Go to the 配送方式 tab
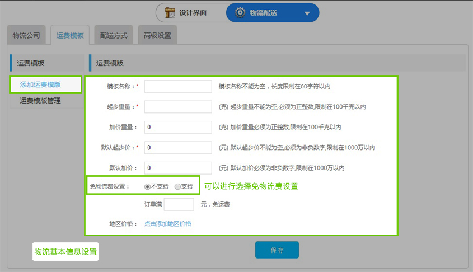 [x=114, y=35]
